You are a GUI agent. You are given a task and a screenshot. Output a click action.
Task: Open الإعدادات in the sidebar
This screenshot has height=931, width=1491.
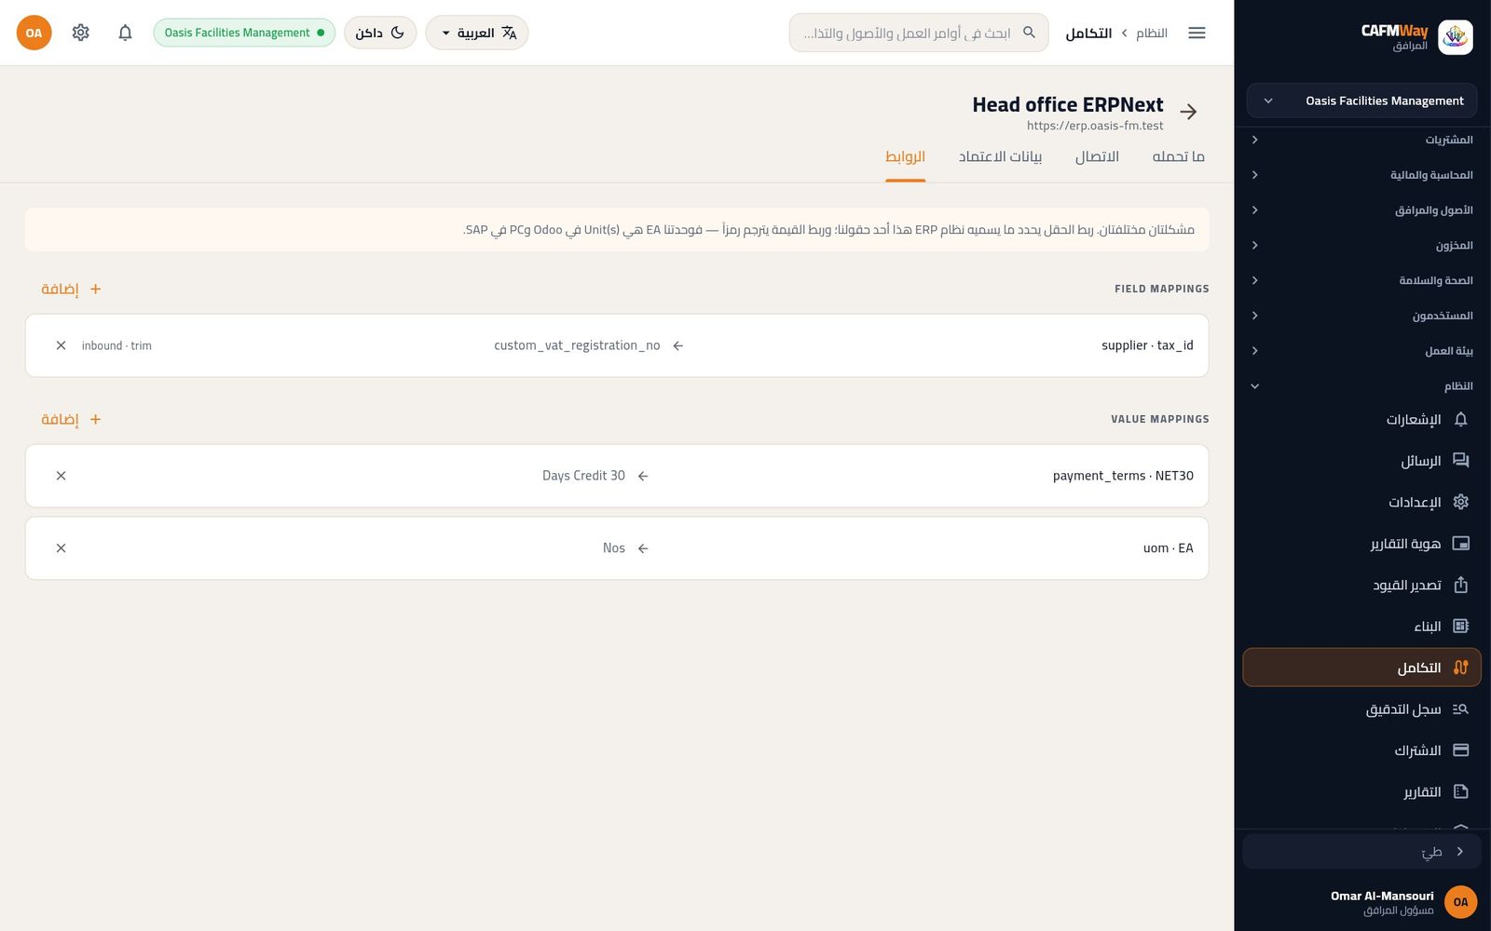coord(1361,502)
